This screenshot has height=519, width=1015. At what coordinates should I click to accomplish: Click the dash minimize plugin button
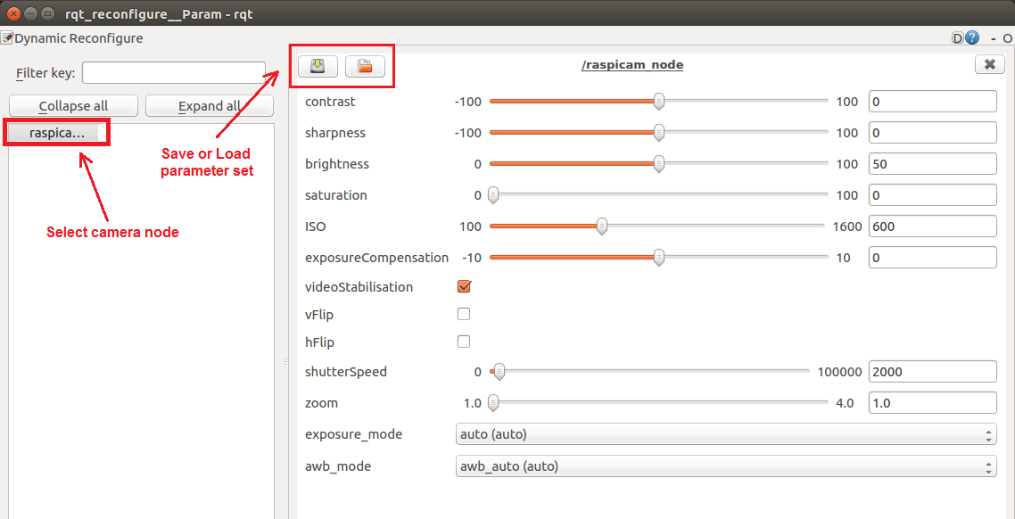pyautogui.click(x=992, y=39)
